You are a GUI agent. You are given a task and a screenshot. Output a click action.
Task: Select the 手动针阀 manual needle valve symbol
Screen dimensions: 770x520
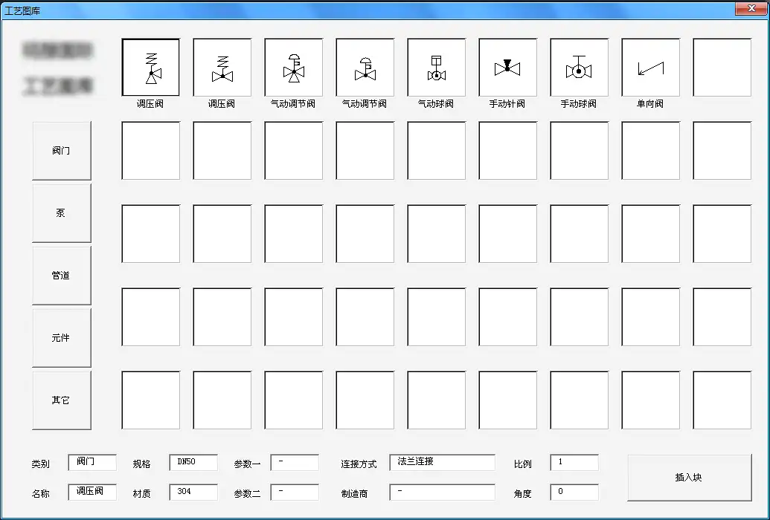(x=508, y=68)
